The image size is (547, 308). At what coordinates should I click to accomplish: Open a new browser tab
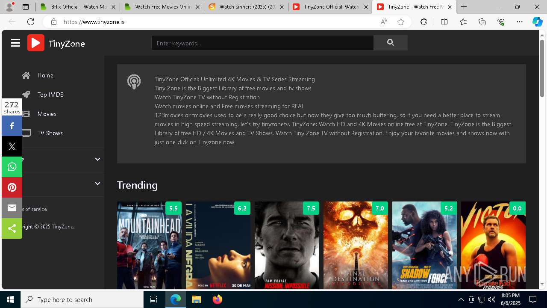pos(464,7)
